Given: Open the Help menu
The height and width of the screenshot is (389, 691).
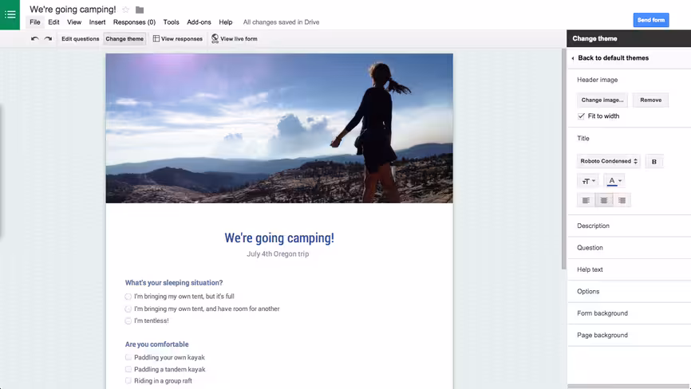Looking at the screenshot, I should pyautogui.click(x=226, y=22).
